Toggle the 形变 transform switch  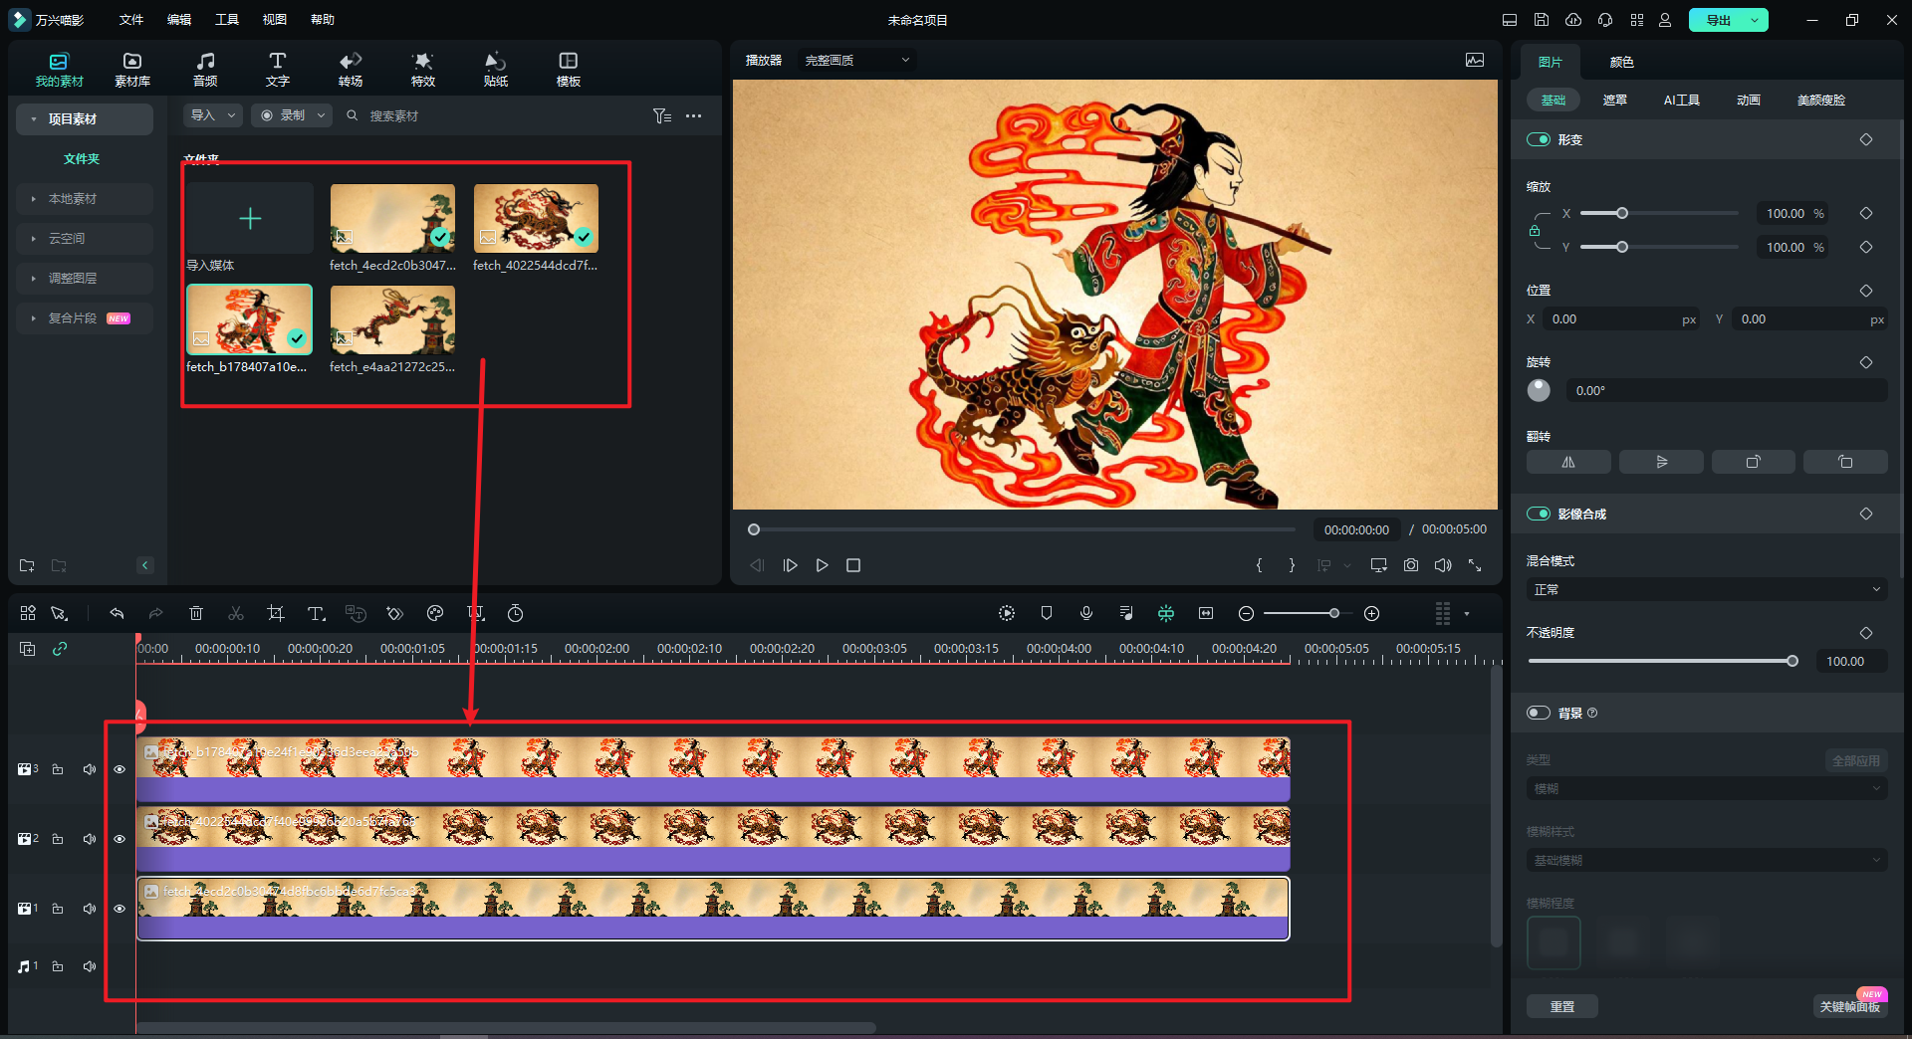(1539, 140)
